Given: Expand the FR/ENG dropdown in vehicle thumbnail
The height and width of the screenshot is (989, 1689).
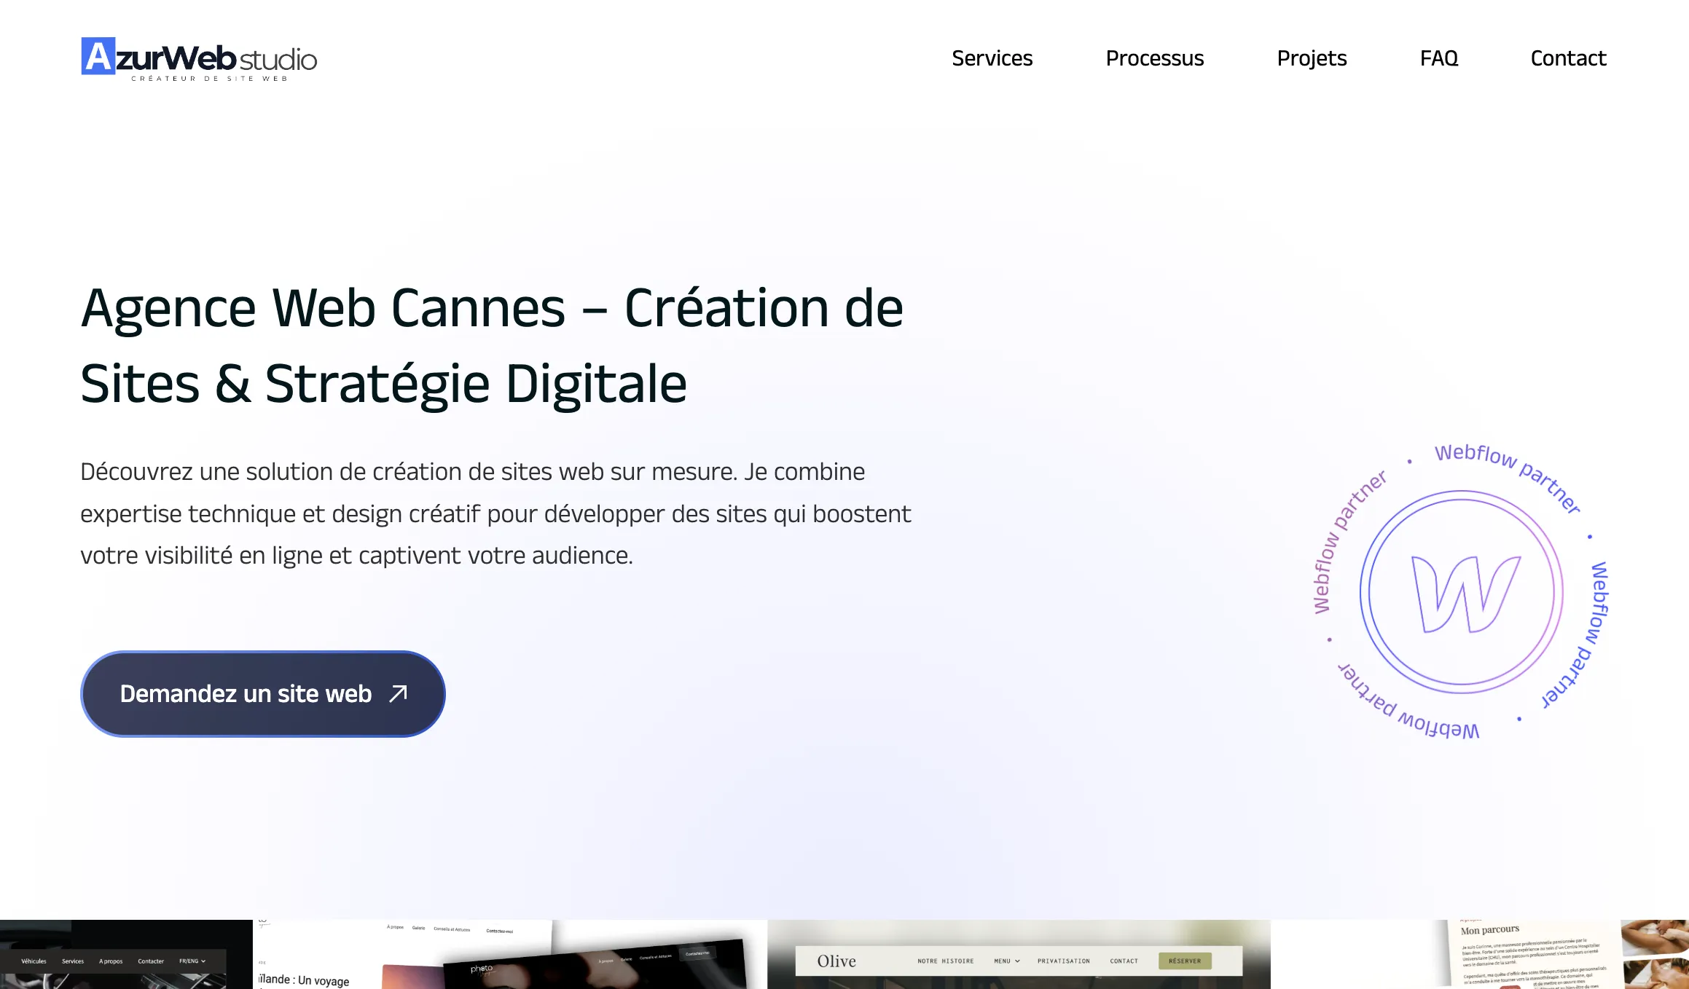Looking at the screenshot, I should click(x=192, y=961).
